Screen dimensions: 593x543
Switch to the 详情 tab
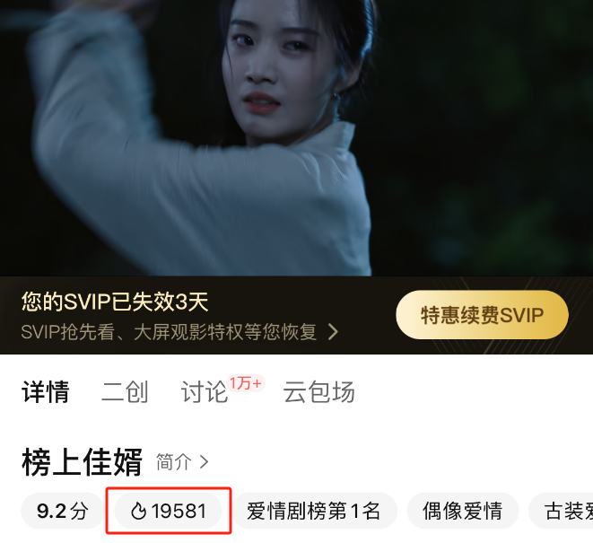click(x=46, y=392)
